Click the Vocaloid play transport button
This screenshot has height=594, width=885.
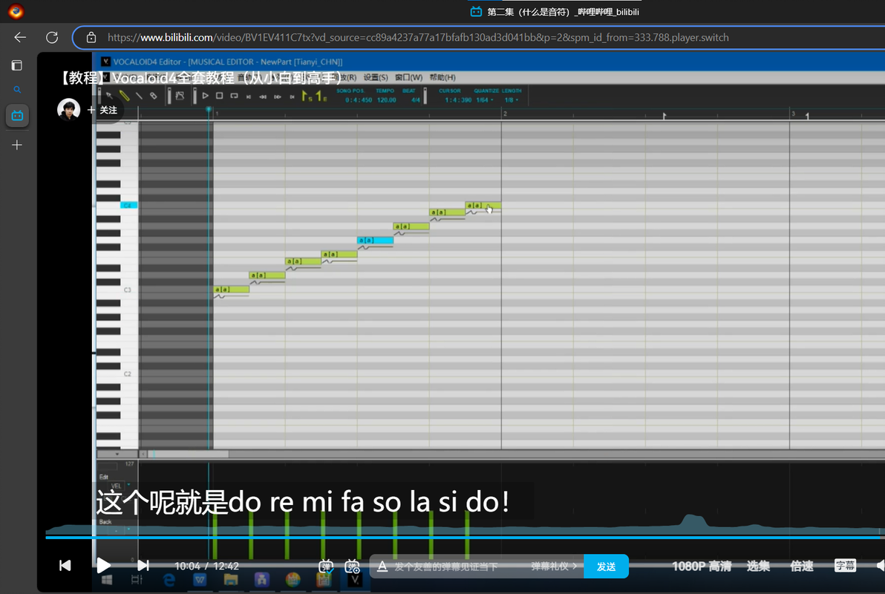click(206, 96)
